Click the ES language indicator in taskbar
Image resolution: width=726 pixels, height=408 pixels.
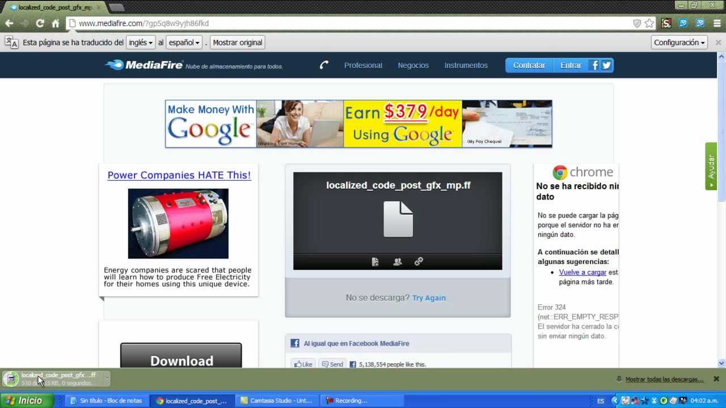601,401
